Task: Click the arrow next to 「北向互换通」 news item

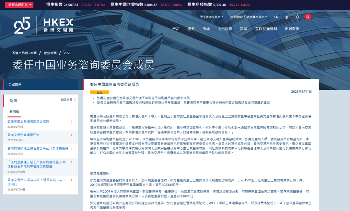Action: click(x=71, y=162)
